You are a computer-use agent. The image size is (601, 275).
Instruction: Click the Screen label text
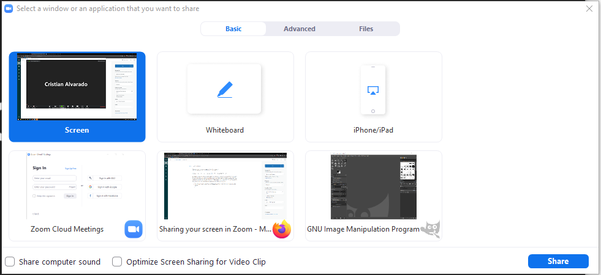point(77,130)
